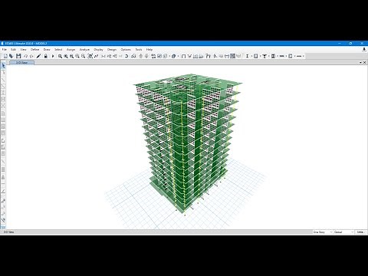The width and height of the screenshot is (368, 276).
Task: Select the X-shaped Quick Draw Braces tool
Action: [3, 106]
